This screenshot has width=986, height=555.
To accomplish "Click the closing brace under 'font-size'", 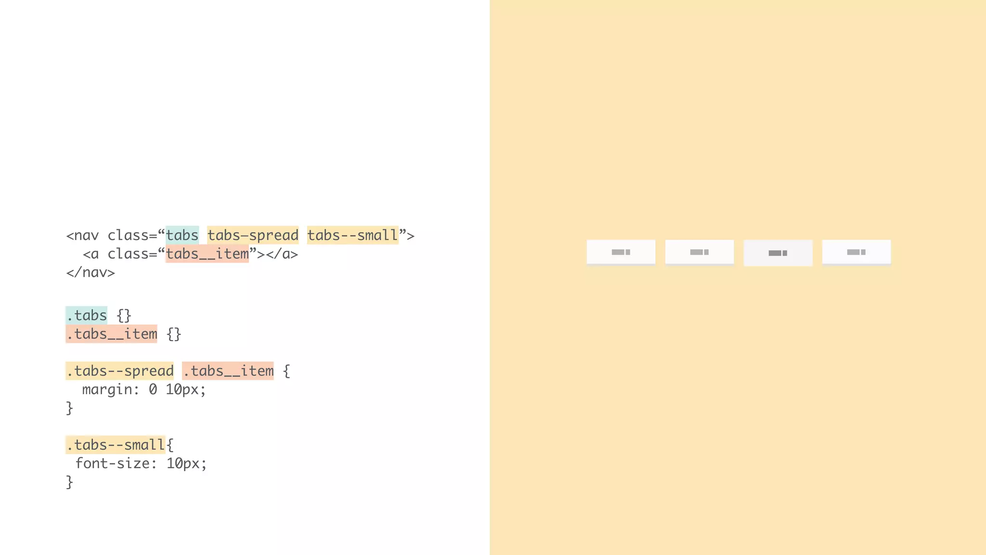I will point(69,482).
